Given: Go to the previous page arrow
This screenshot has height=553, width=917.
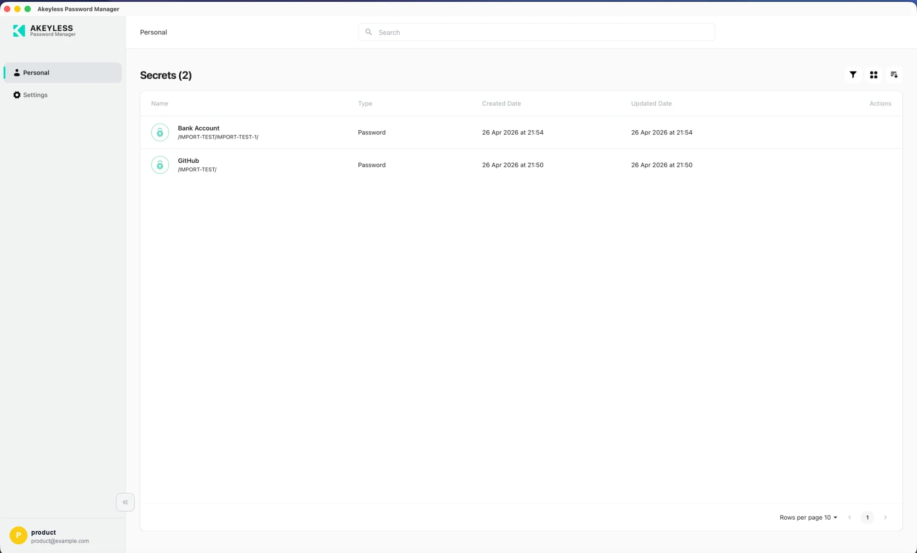Looking at the screenshot, I should tap(850, 517).
